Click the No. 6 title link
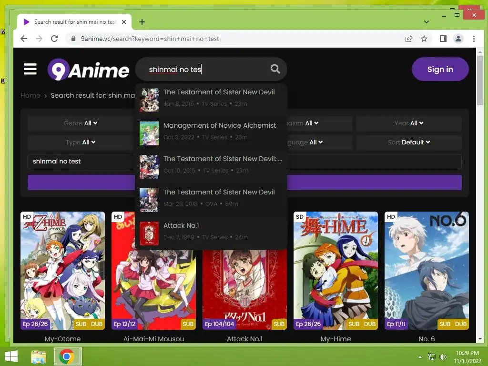This screenshot has width=488, height=366. tap(427, 339)
